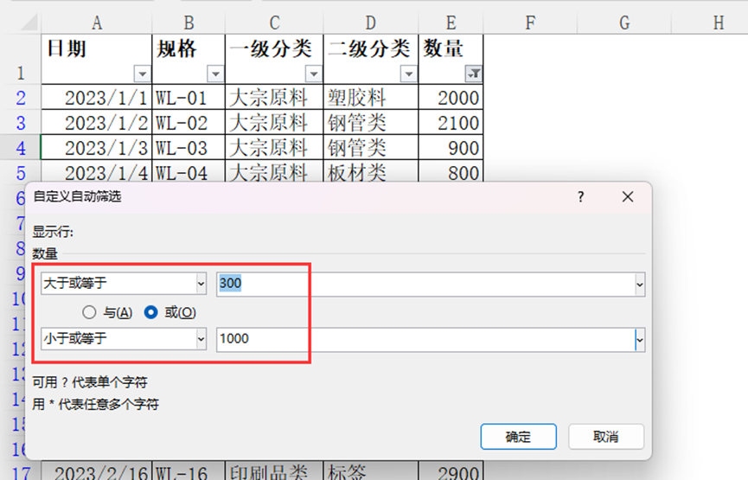
Task: Select the 与(A) radio button
Action: pos(89,312)
